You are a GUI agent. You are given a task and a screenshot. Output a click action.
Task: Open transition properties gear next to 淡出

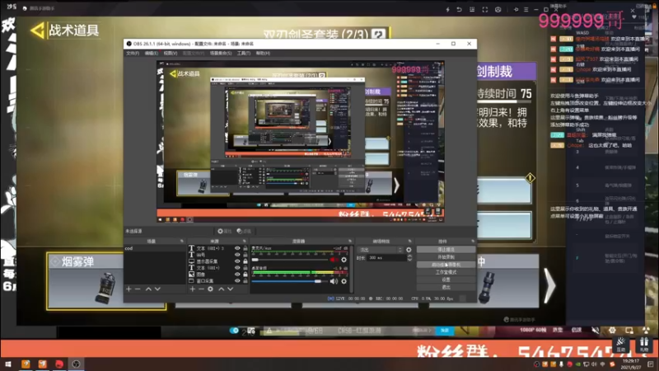click(x=409, y=250)
